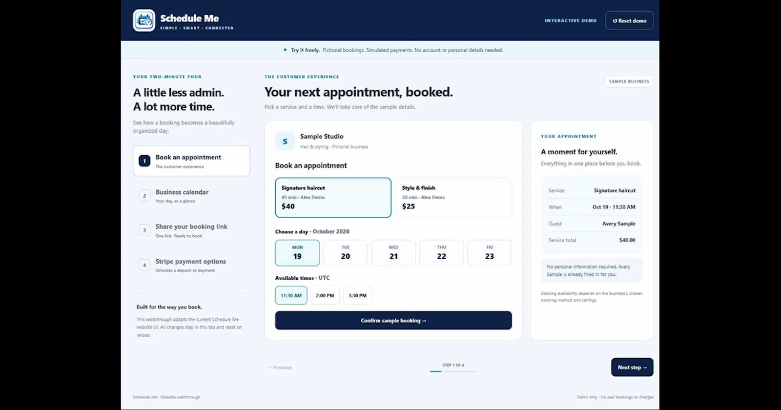Click 'Hair & styling · Fictional business' subtitle
781x410 pixels.
click(x=334, y=146)
